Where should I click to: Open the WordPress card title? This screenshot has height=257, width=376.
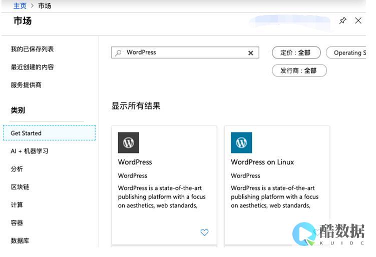(x=135, y=162)
